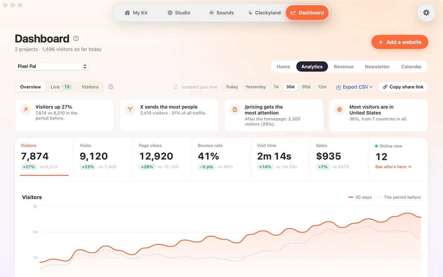Click the Copy share link button
The height and width of the screenshot is (277, 443).
(x=403, y=87)
